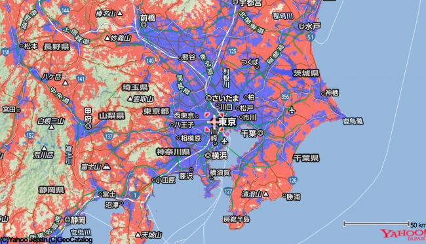Click the 榛名山 mountain triangle icon
Screen dimensions: 426x244
pyautogui.click(x=119, y=13)
